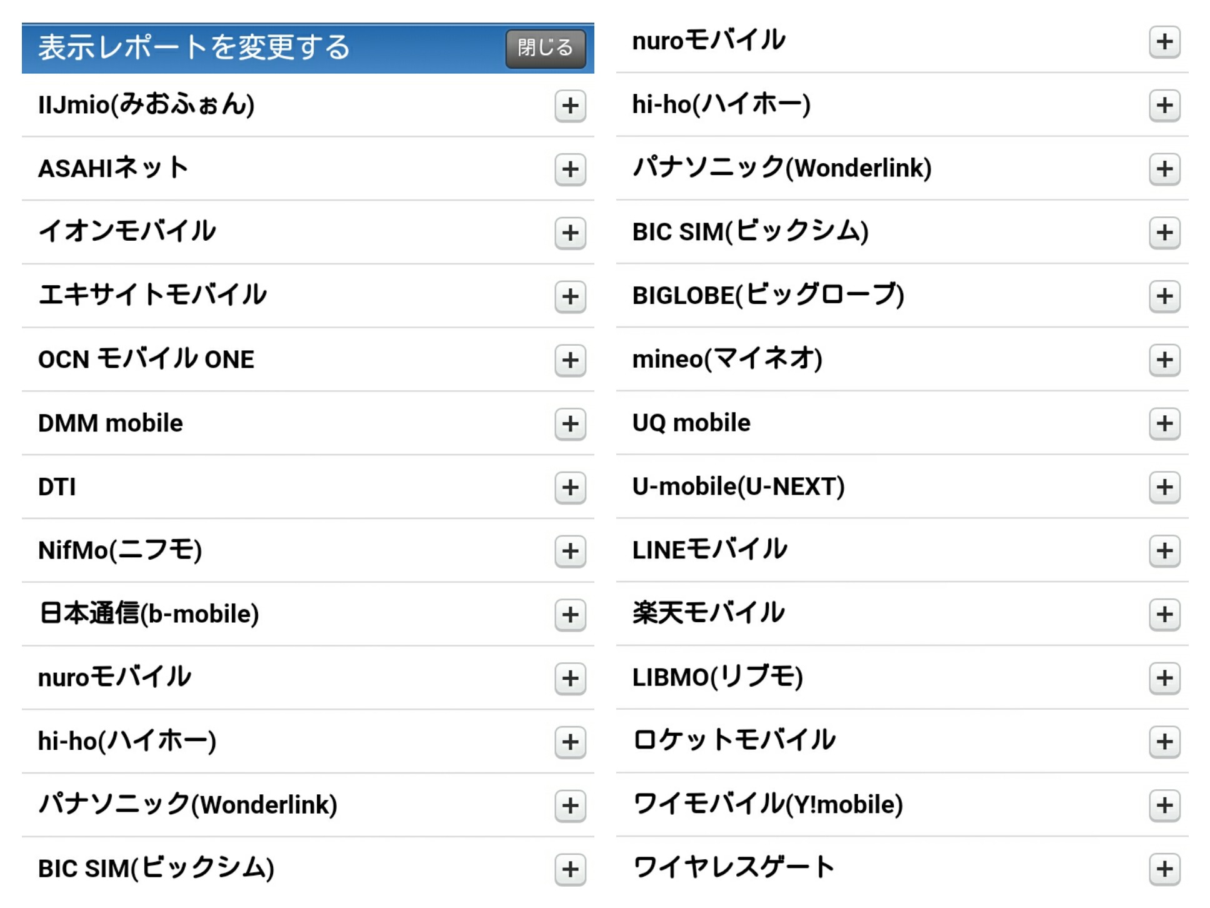Screen dimensions: 1210x908
Task: Tap the plus beside イオンモバイル
Action: pos(569,233)
